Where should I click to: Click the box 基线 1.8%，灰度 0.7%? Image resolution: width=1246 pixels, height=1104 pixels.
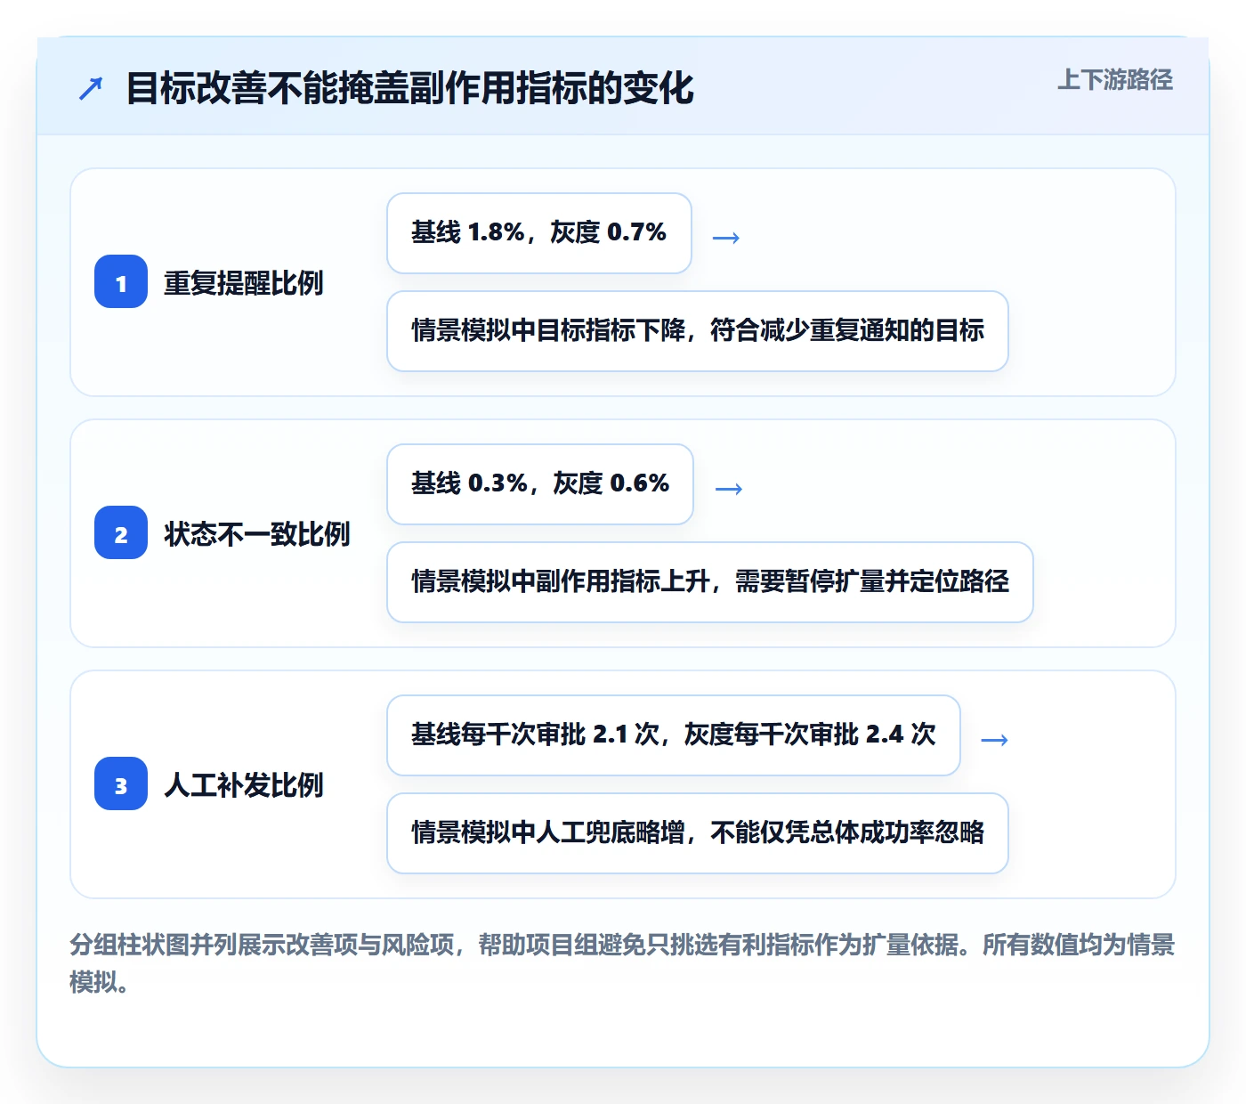[539, 233]
